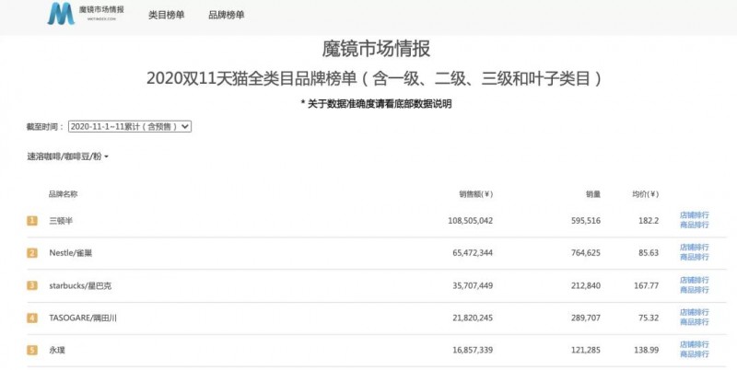737x370 pixels.
Task: Click average price 75.32
Action: point(649,318)
